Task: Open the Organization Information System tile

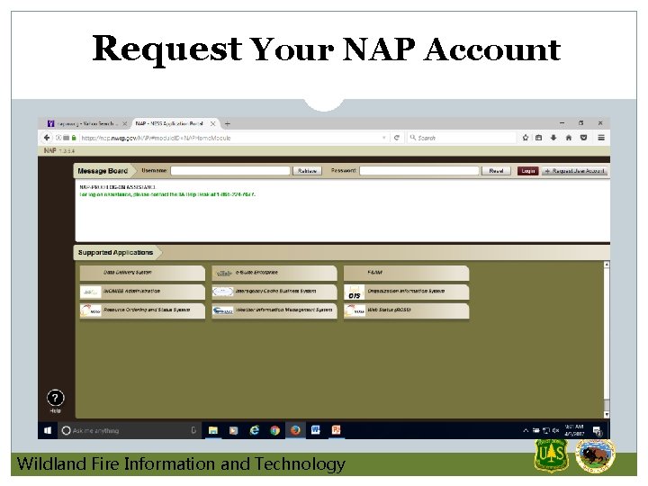Action: [406, 292]
